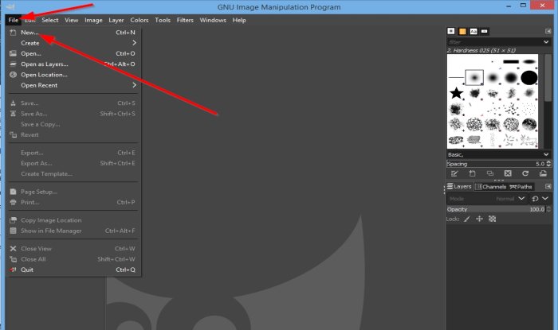Screen dimensions: 558x330
Task: Open the Basic brush tags dropdown
Action: coord(498,155)
